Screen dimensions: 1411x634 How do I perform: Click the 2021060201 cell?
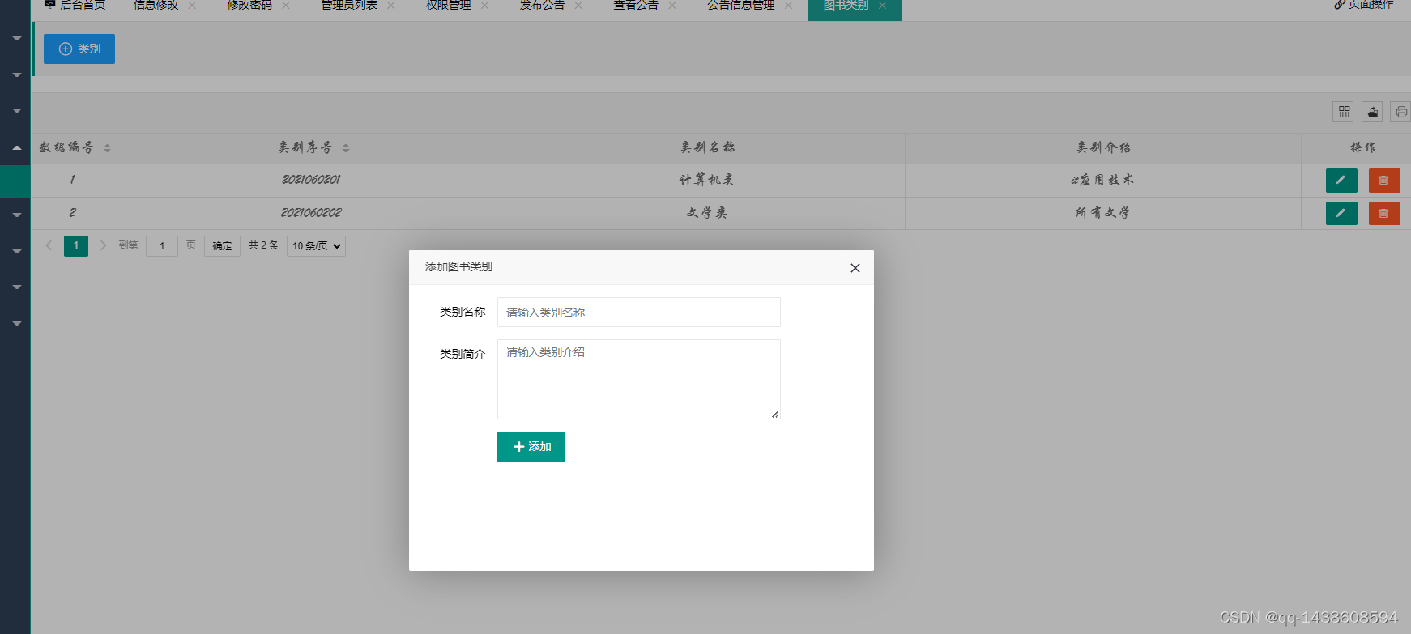[x=311, y=181]
